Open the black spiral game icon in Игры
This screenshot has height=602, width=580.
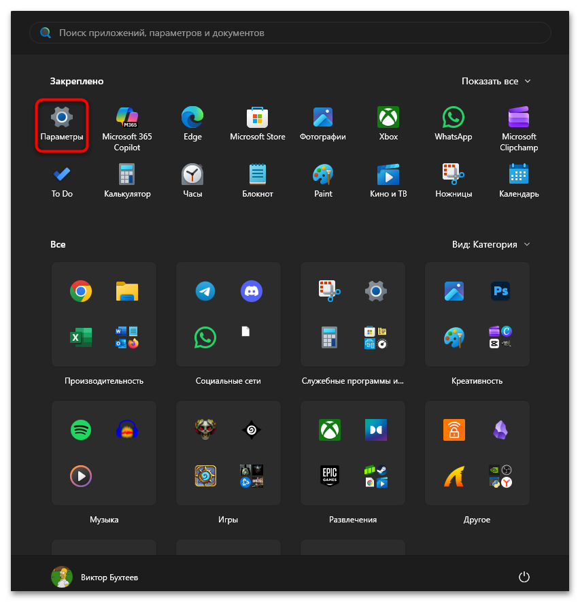point(252,430)
